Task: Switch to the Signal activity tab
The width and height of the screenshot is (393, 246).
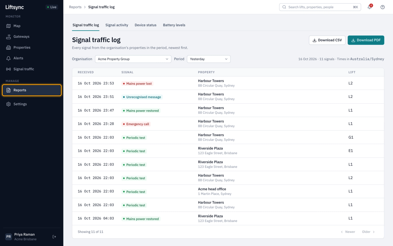Action: tap(117, 25)
